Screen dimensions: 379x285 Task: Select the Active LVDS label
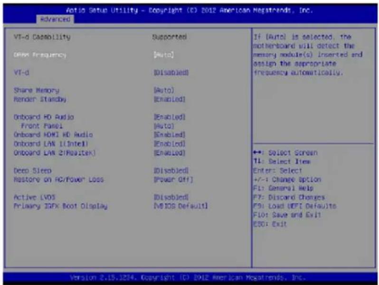coord(34,197)
